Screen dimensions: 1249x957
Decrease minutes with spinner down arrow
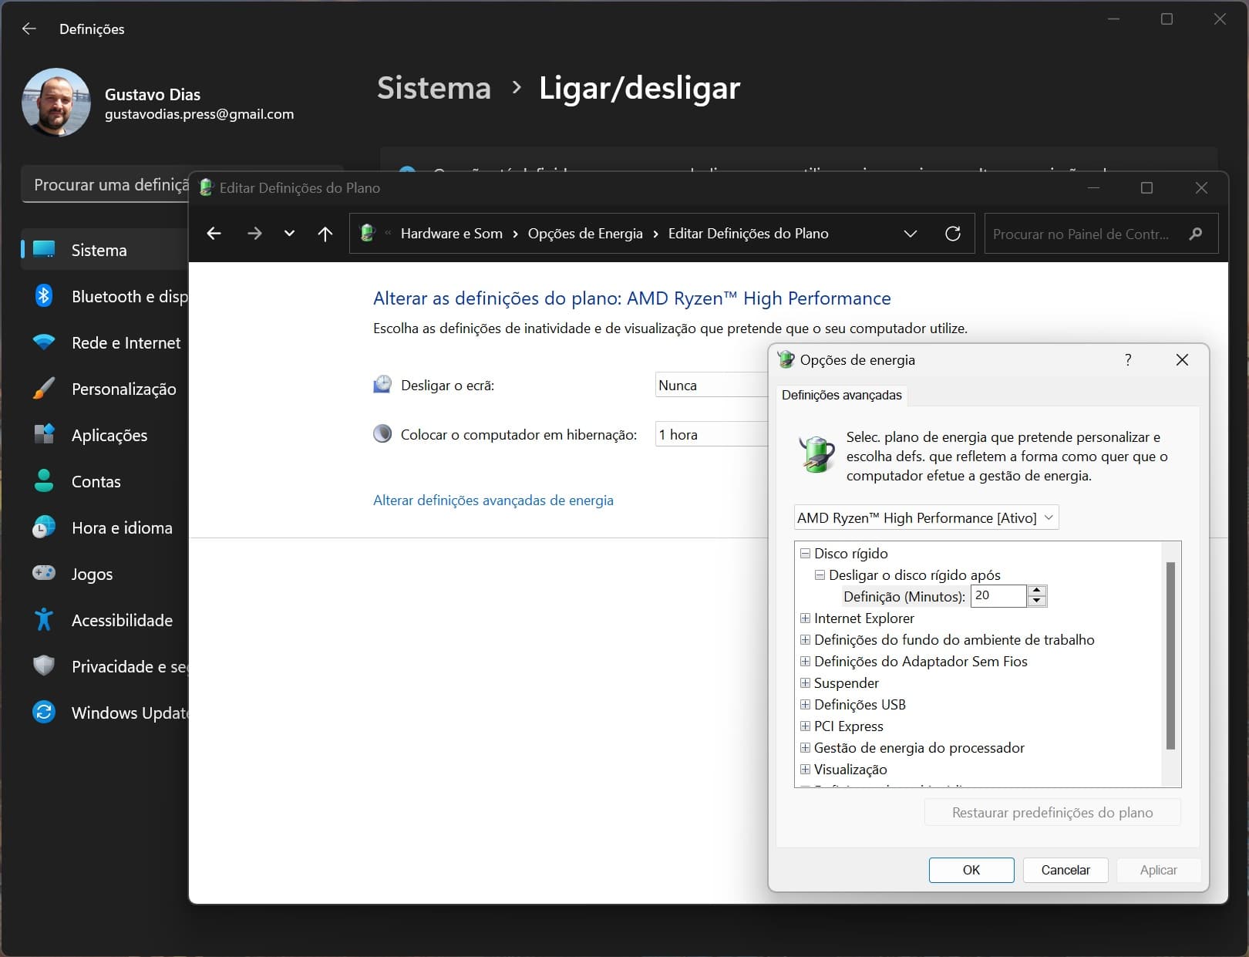(x=1037, y=601)
